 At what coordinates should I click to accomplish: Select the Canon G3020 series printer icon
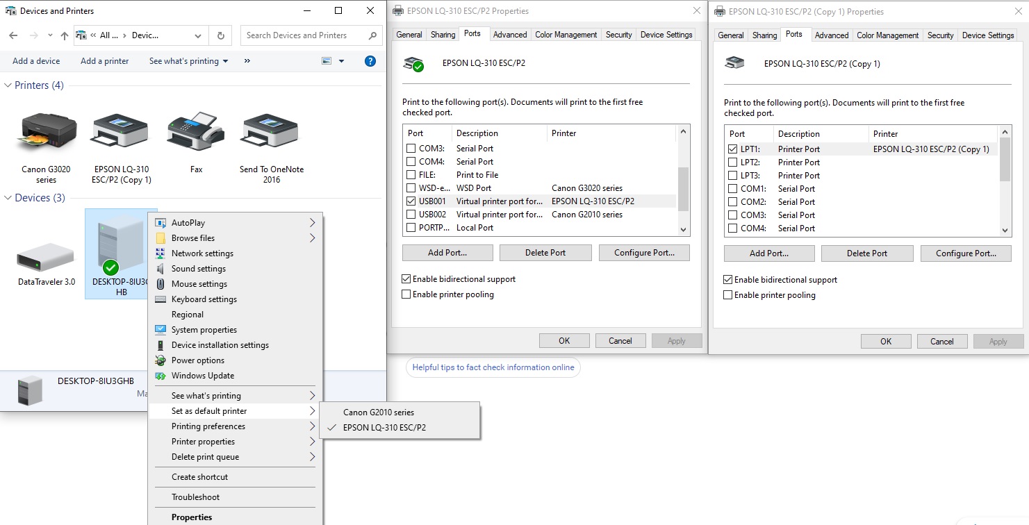pos(46,132)
